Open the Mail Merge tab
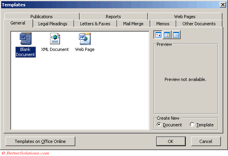 pos(133,24)
